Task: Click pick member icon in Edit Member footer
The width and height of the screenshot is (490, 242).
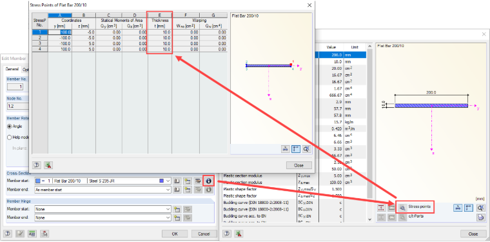Action: click(x=44, y=234)
